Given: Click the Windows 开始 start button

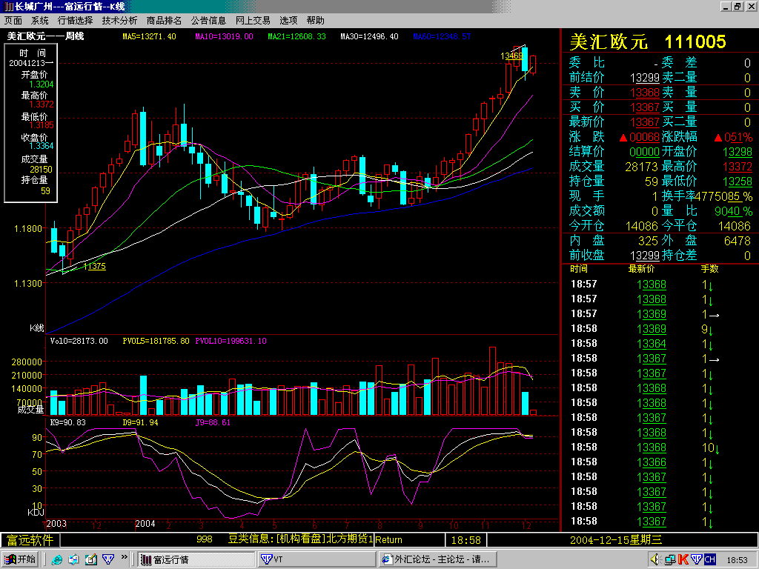Looking at the screenshot, I should click(20, 559).
